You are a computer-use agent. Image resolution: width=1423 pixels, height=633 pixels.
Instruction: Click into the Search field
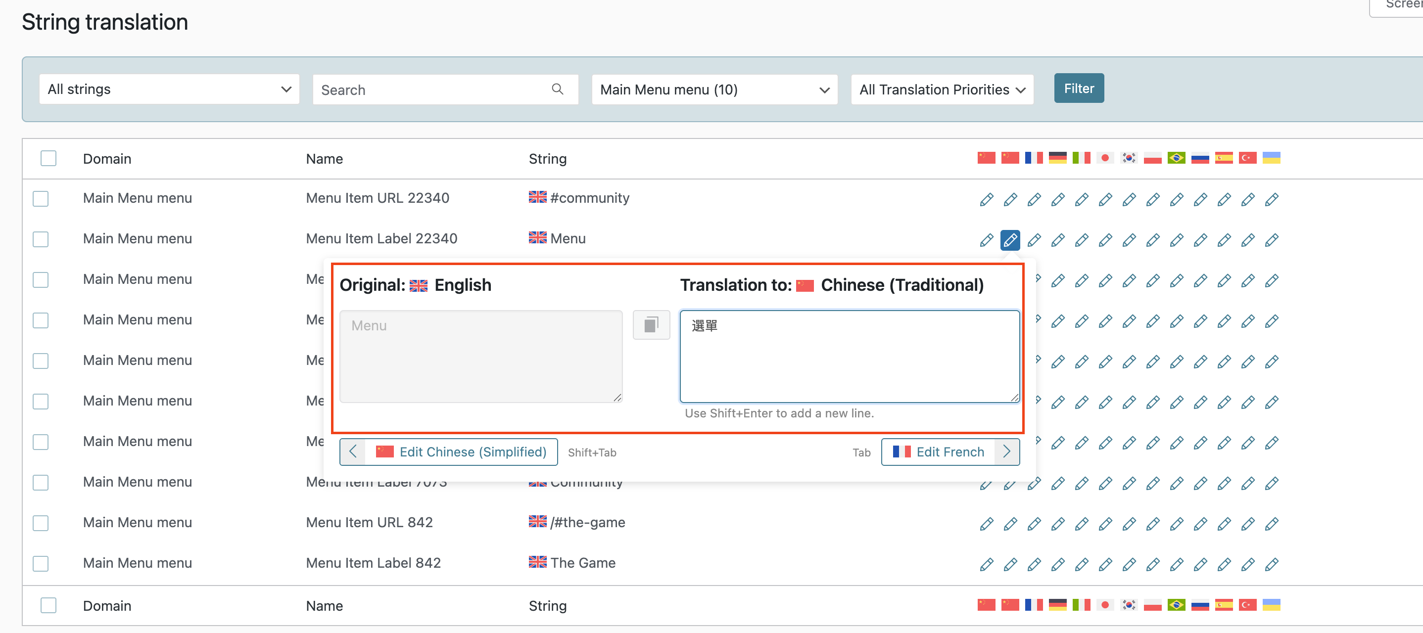pos(431,90)
